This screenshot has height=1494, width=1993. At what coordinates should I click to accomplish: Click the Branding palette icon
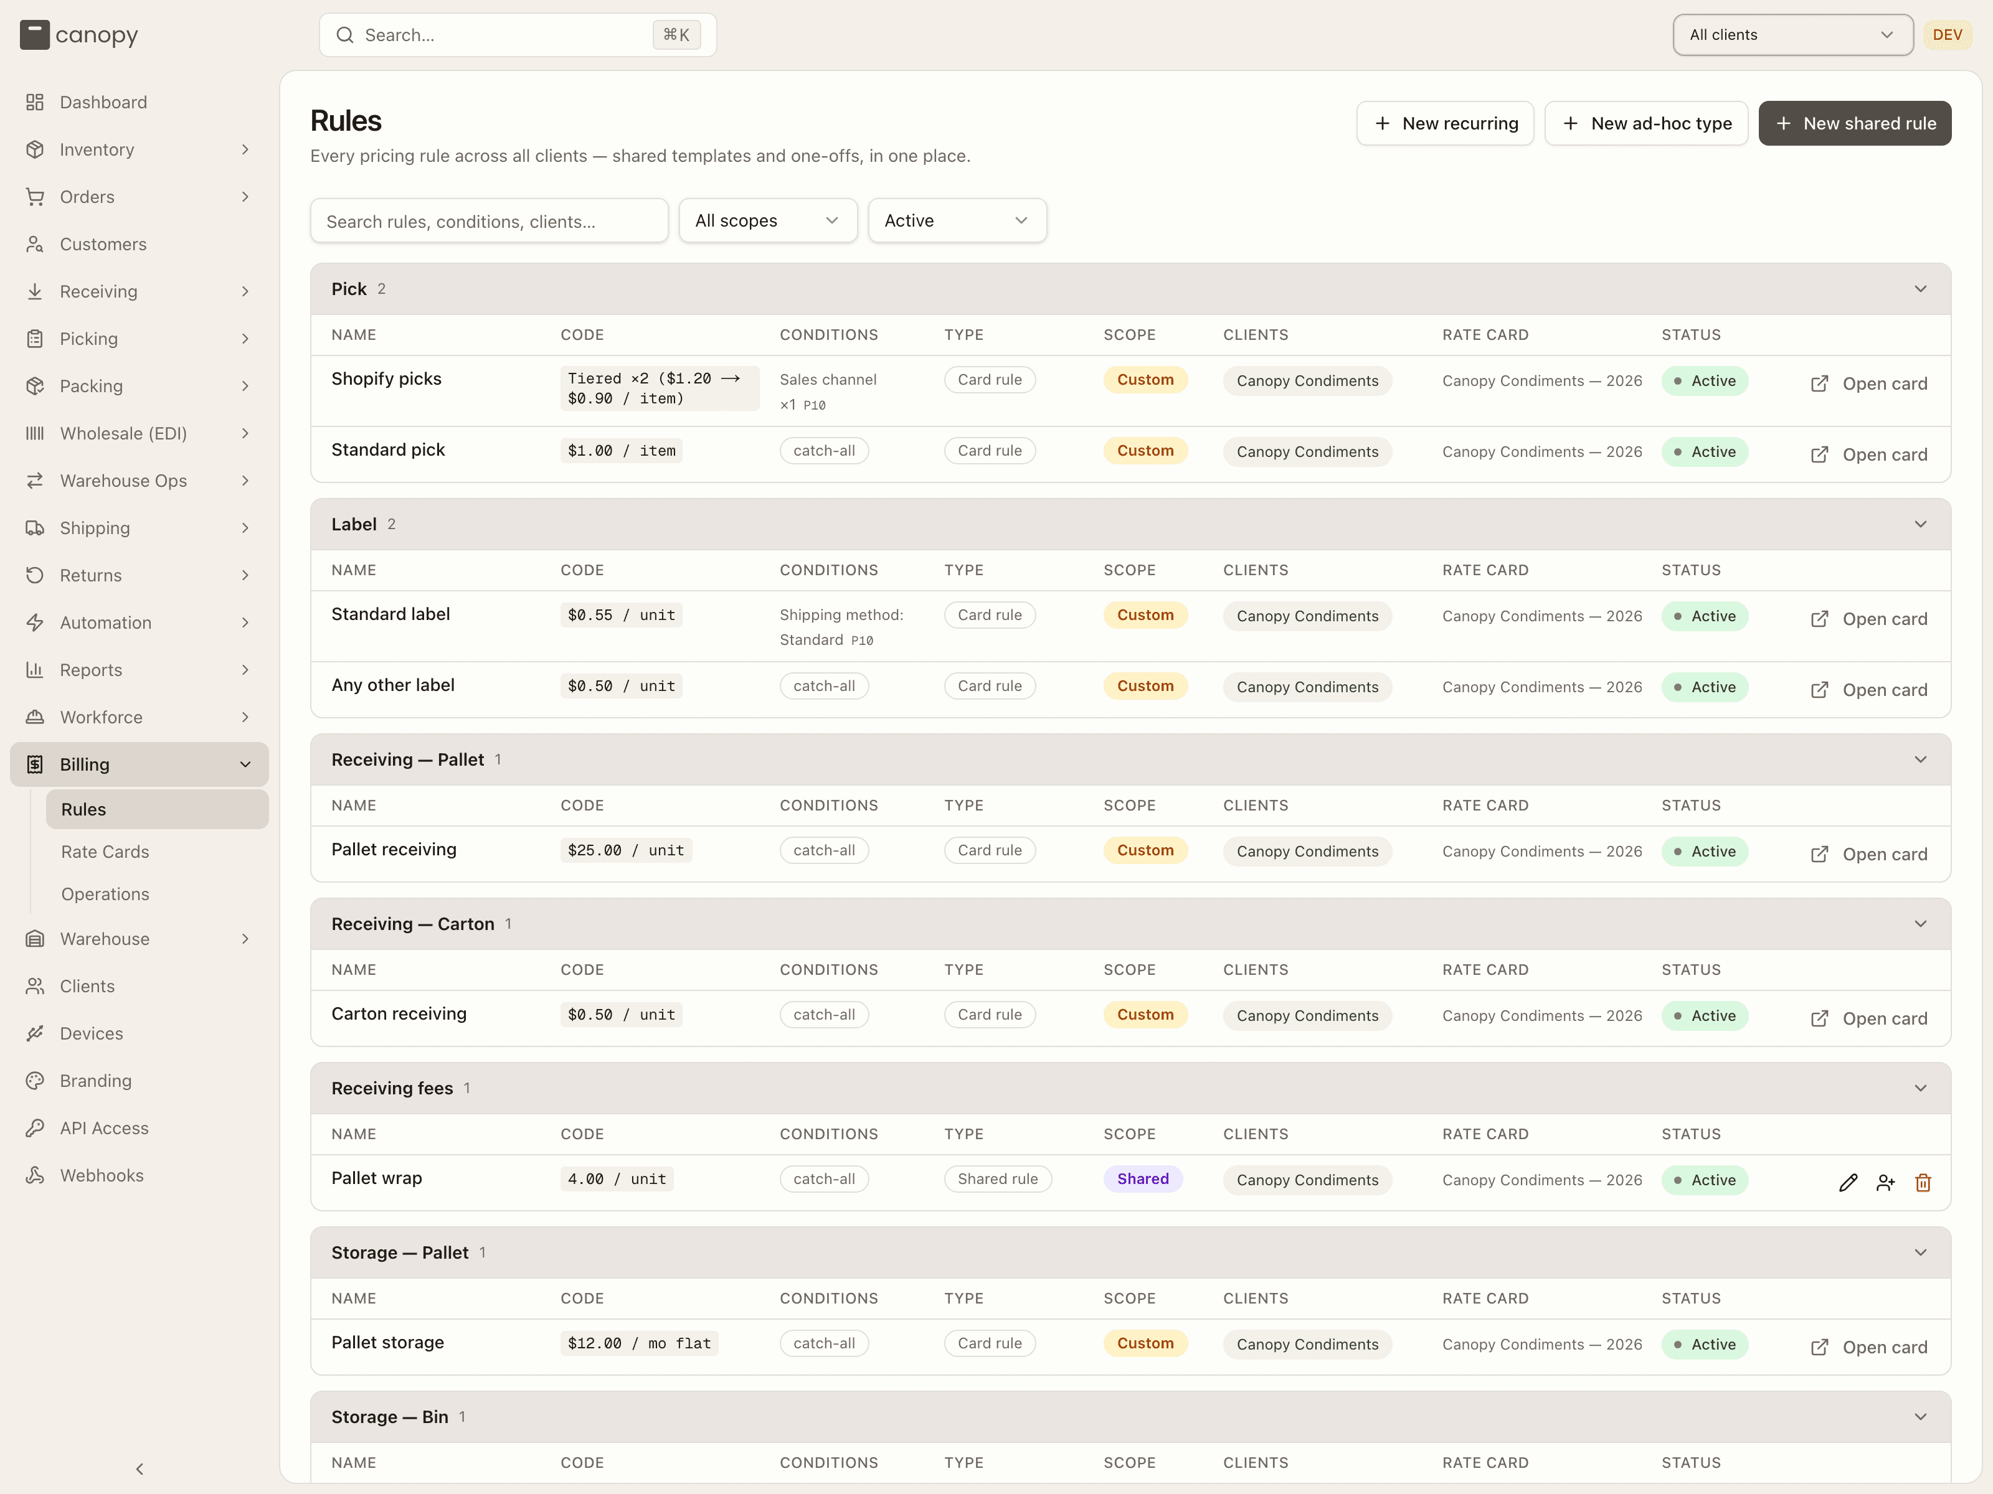coord(35,1081)
